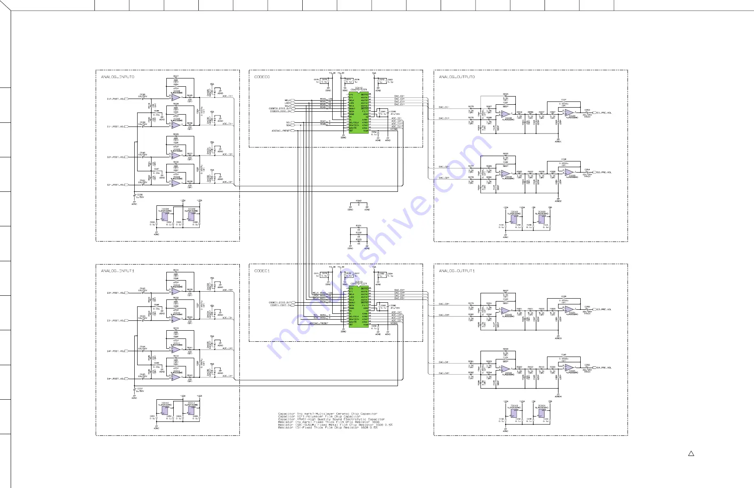The width and height of the screenshot is (754, 488).
Task: Click the small triangle symbol at the sheet's lower right
Action: 691,453
